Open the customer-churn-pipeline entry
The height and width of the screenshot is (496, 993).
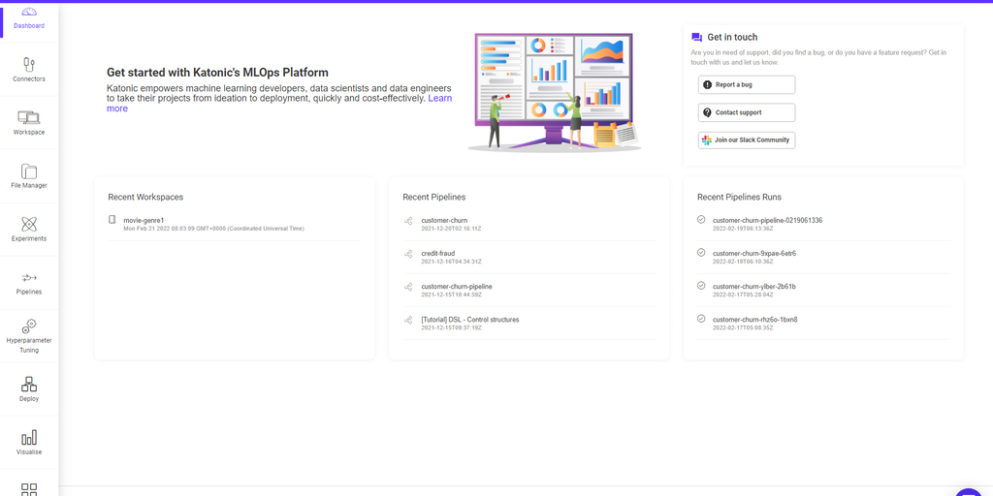[x=457, y=286]
